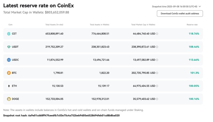This screenshot has width=213, height=122.
Task: Click the BTC Bitcoin logo icon
Action: (9, 73)
